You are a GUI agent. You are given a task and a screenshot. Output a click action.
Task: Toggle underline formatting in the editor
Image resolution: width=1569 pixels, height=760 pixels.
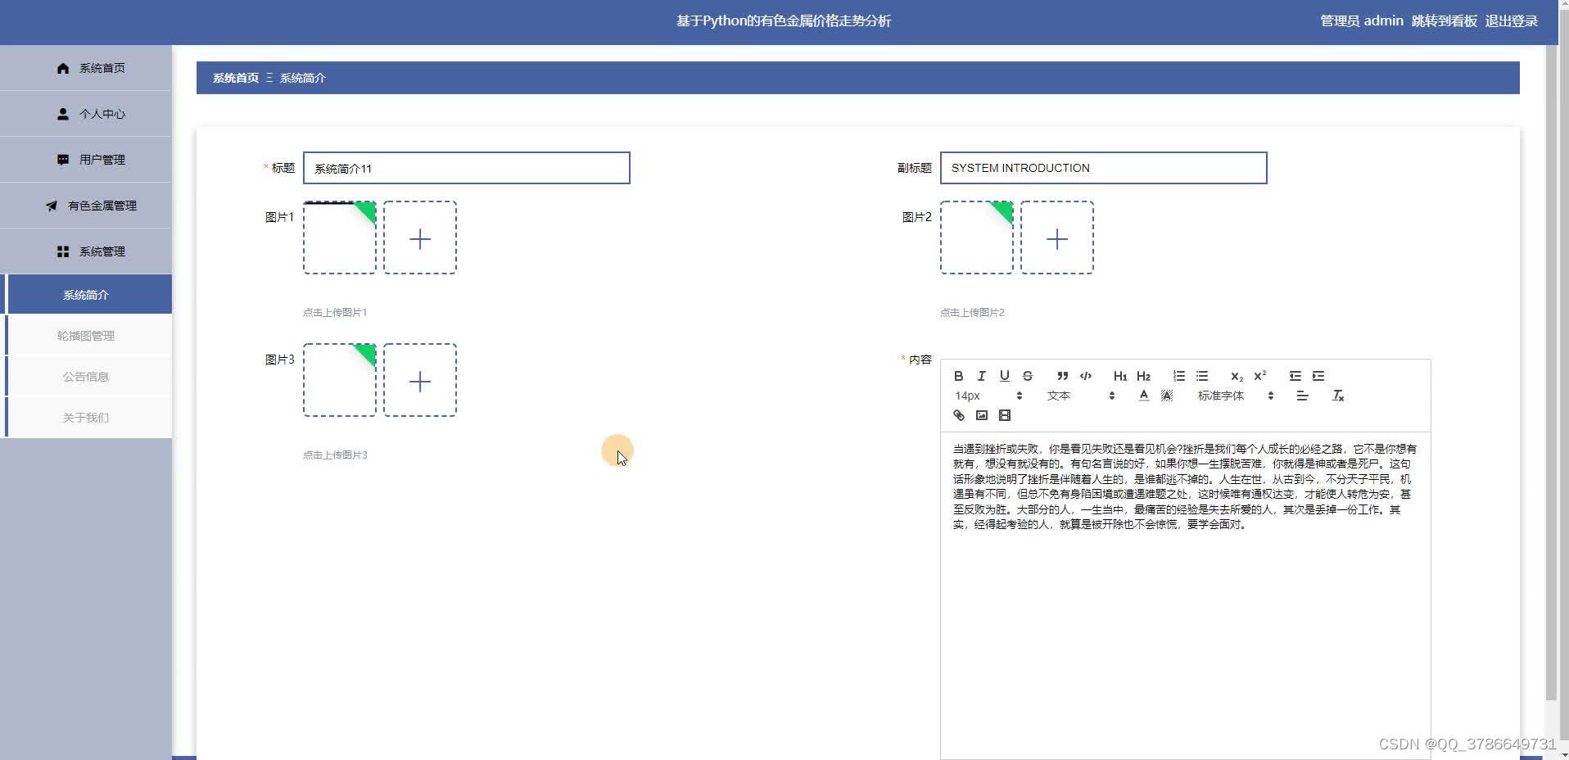(x=1004, y=376)
